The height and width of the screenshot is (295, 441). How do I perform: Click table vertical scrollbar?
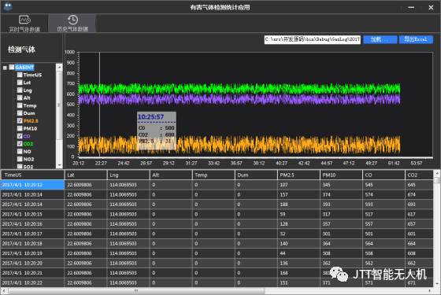coord(437,228)
